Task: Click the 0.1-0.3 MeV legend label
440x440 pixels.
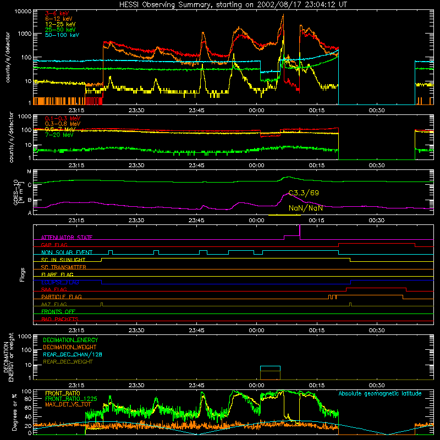Action: click(63, 118)
